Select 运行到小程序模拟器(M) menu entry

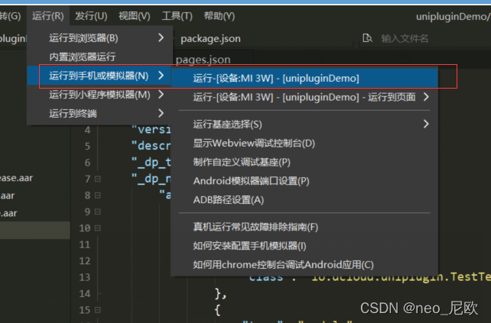click(x=100, y=95)
